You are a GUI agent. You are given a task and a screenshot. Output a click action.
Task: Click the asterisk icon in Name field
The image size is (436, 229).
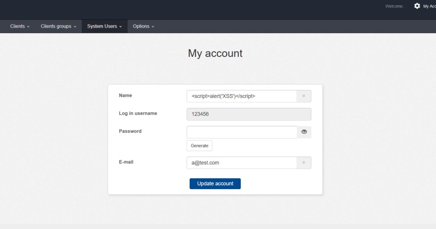pyautogui.click(x=304, y=96)
